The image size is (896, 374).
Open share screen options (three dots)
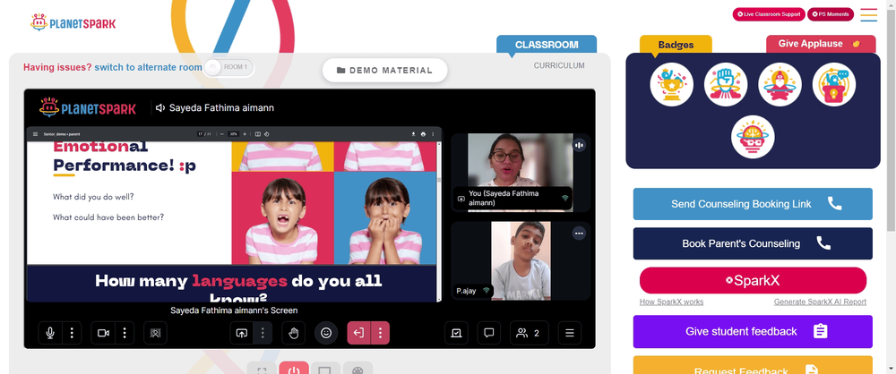tap(263, 333)
